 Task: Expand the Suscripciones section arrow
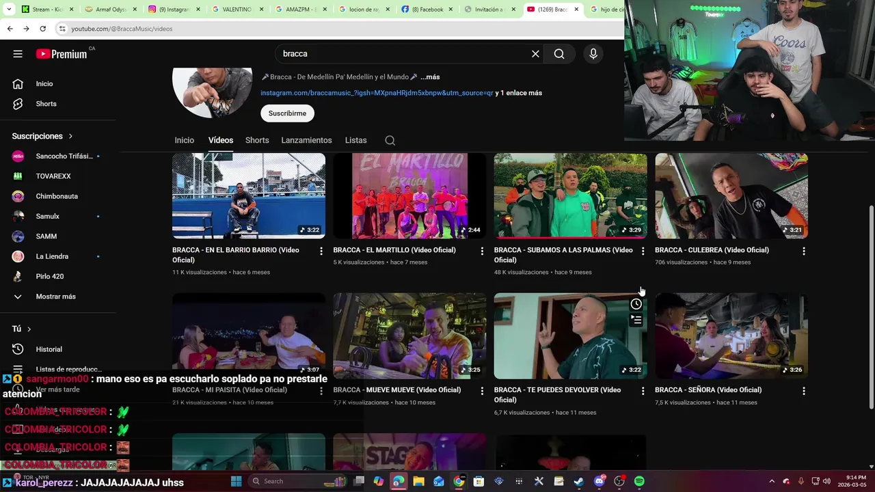[70, 137]
